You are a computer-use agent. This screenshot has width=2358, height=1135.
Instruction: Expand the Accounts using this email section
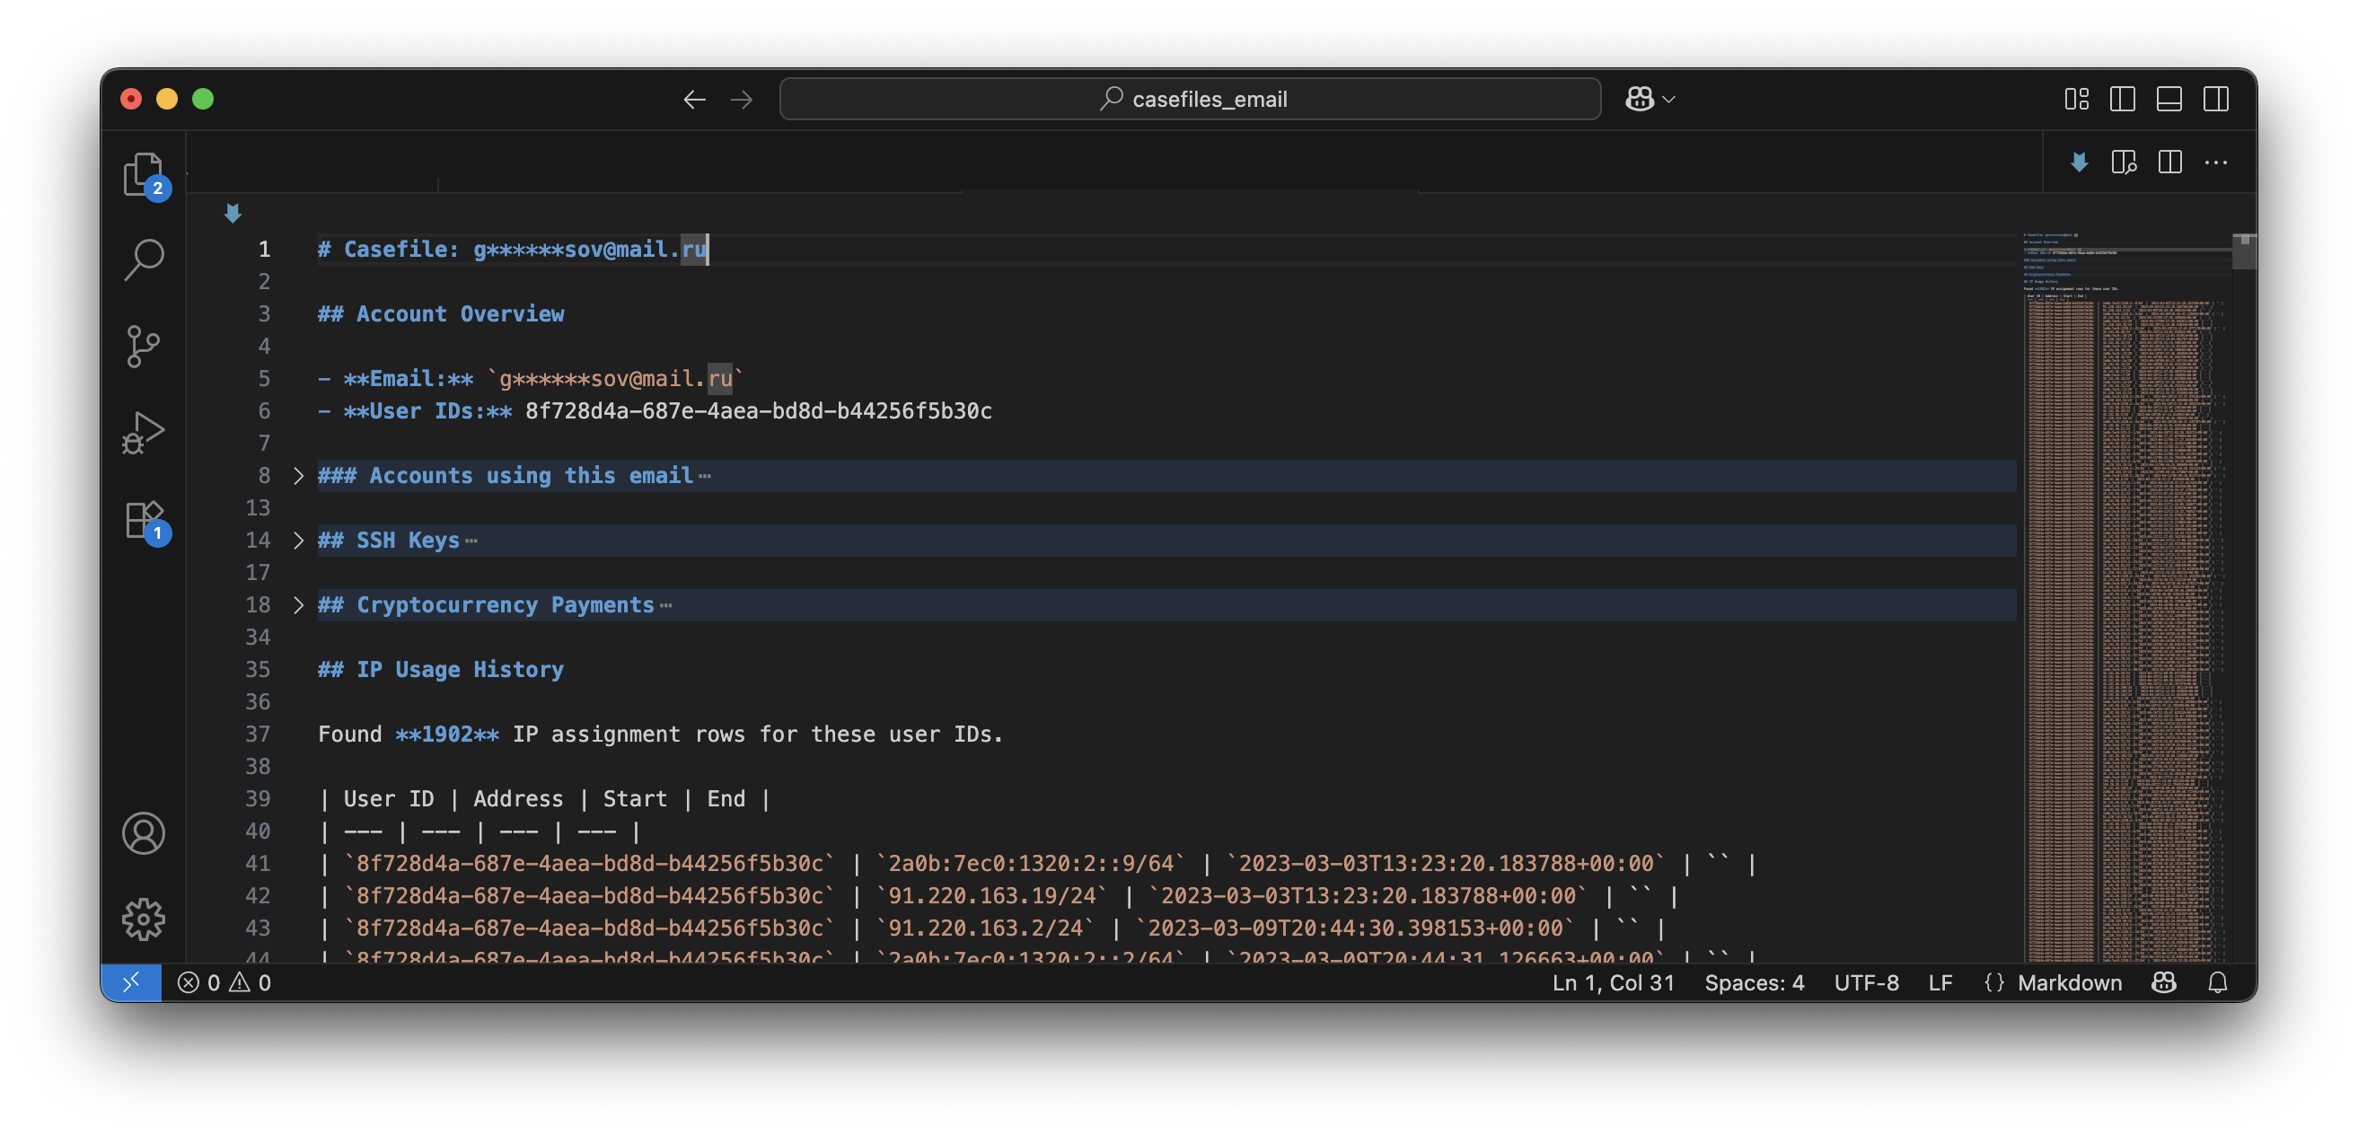(298, 476)
